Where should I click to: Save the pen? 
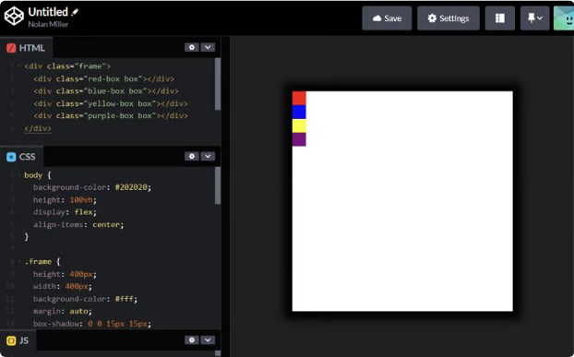tap(387, 18)
